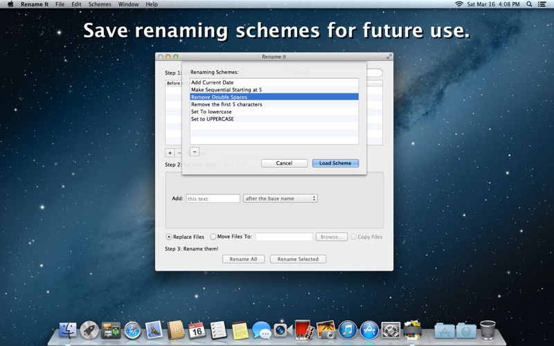This screenshot has width=554, height=346.
Task: Open Contacts address book in dock
Action: pos(176,331)
